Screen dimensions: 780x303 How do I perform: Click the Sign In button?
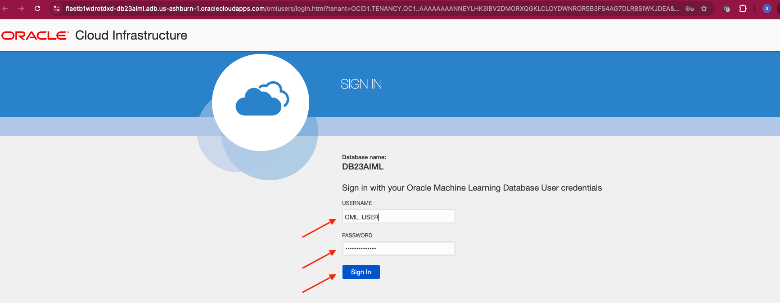[x=361, y=272]
